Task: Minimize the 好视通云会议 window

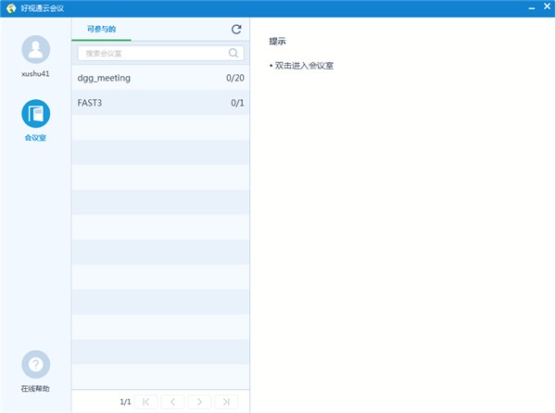Action: pyautogui.click(x=517, y=7)
